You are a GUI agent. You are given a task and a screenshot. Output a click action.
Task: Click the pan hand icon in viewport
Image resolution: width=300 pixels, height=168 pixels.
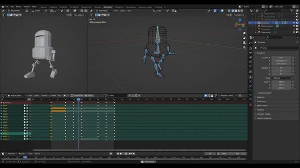click(x=244, y=38)
